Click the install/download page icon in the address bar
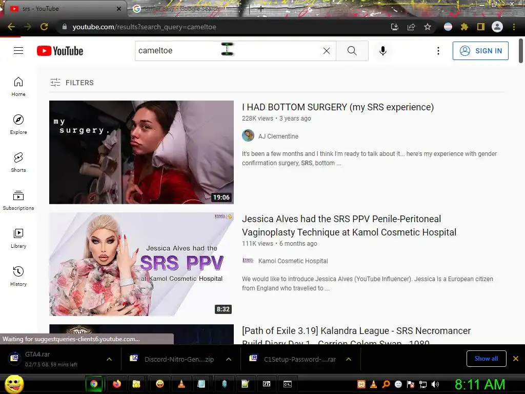525x394 pixels. pos(395,27)
